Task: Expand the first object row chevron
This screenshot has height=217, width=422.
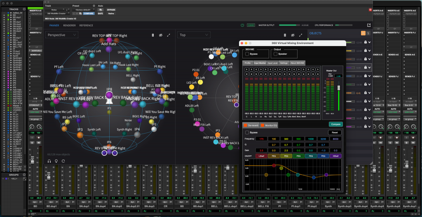Action: tap(370, 42)
